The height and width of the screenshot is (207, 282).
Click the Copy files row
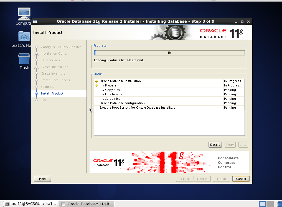coord(169,90)
